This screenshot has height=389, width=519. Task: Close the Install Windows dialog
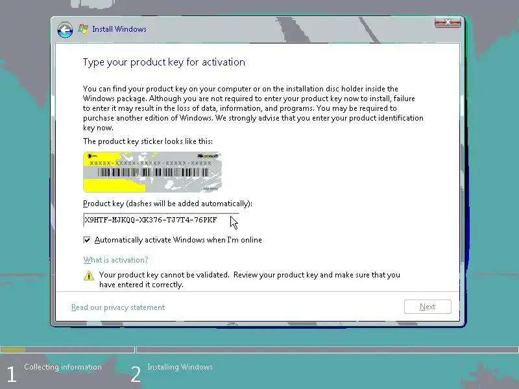[448, 22]
